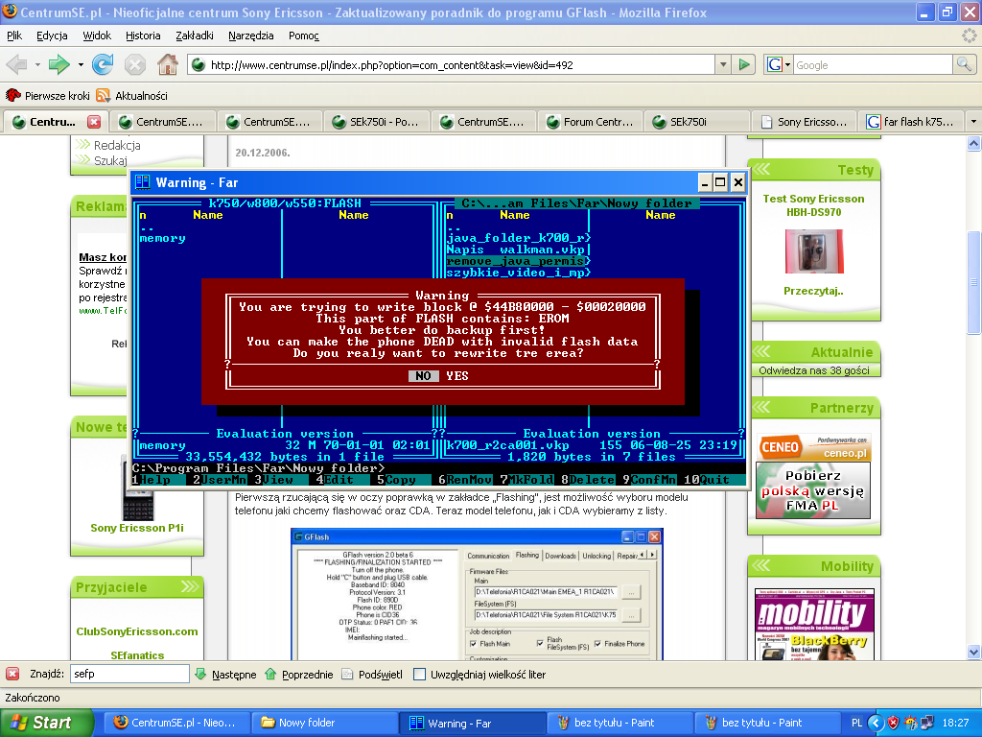Click 8Delete on the Far key bar
The image size is (982, 737).
coord(588,480)
